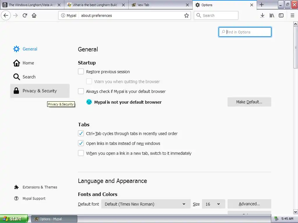Click the General gear icon in the sidebar
This screenshot has width=298, height=223.
click(16, 49)
